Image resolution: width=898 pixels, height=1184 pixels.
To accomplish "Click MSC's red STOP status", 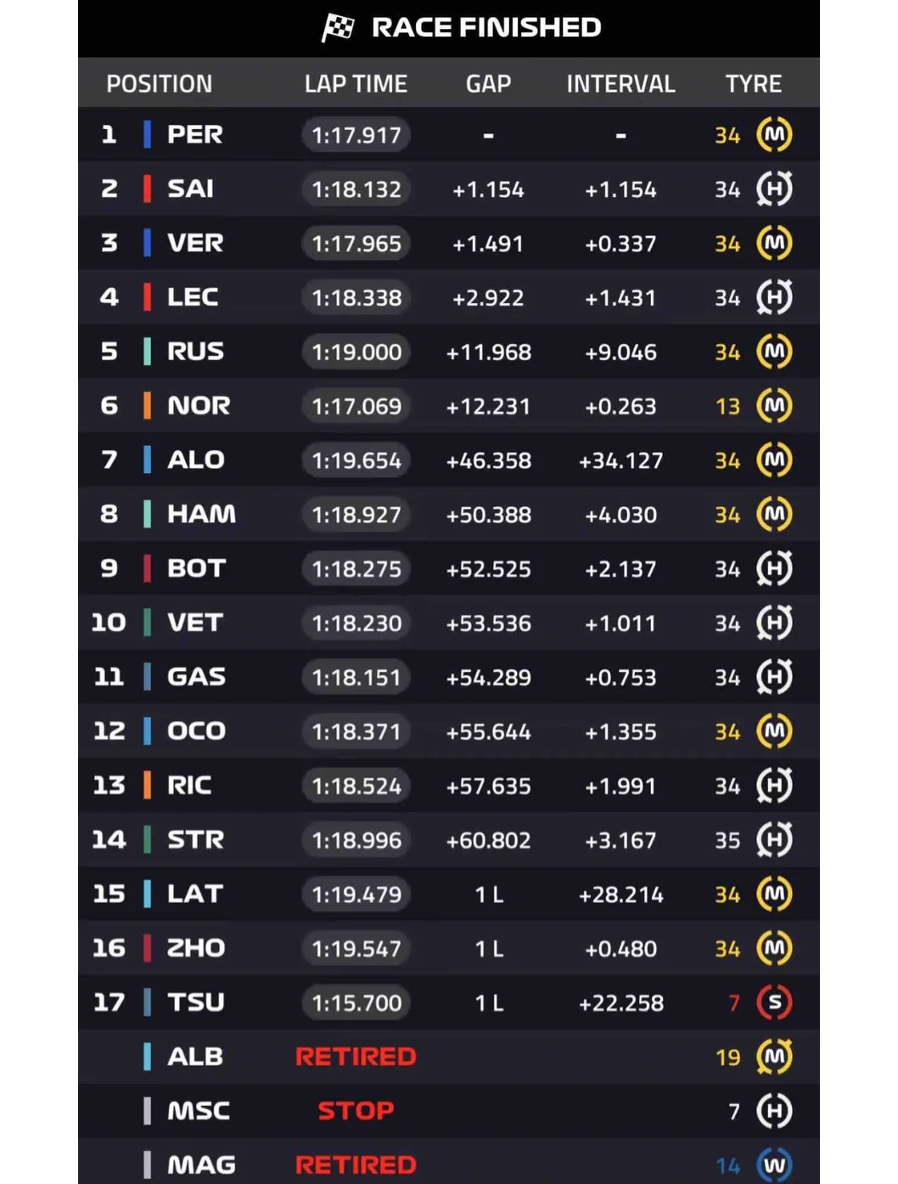I will tap(356, 1110).
